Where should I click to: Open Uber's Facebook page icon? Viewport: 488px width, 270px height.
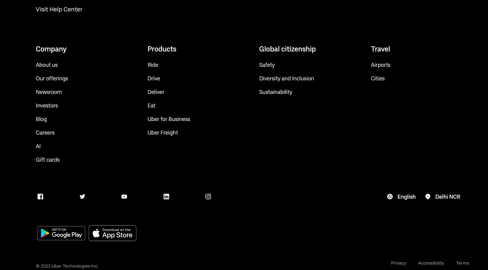pyautogui.click(x=40, y=197)
